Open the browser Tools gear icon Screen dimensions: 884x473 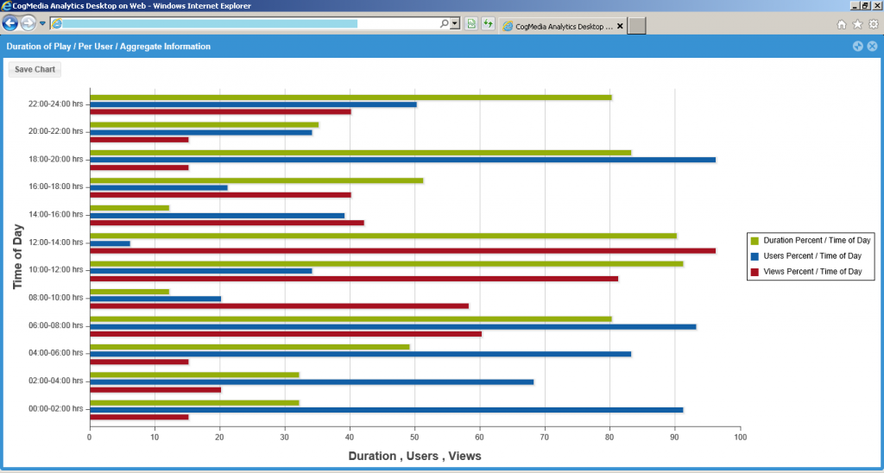coord(873,24)
